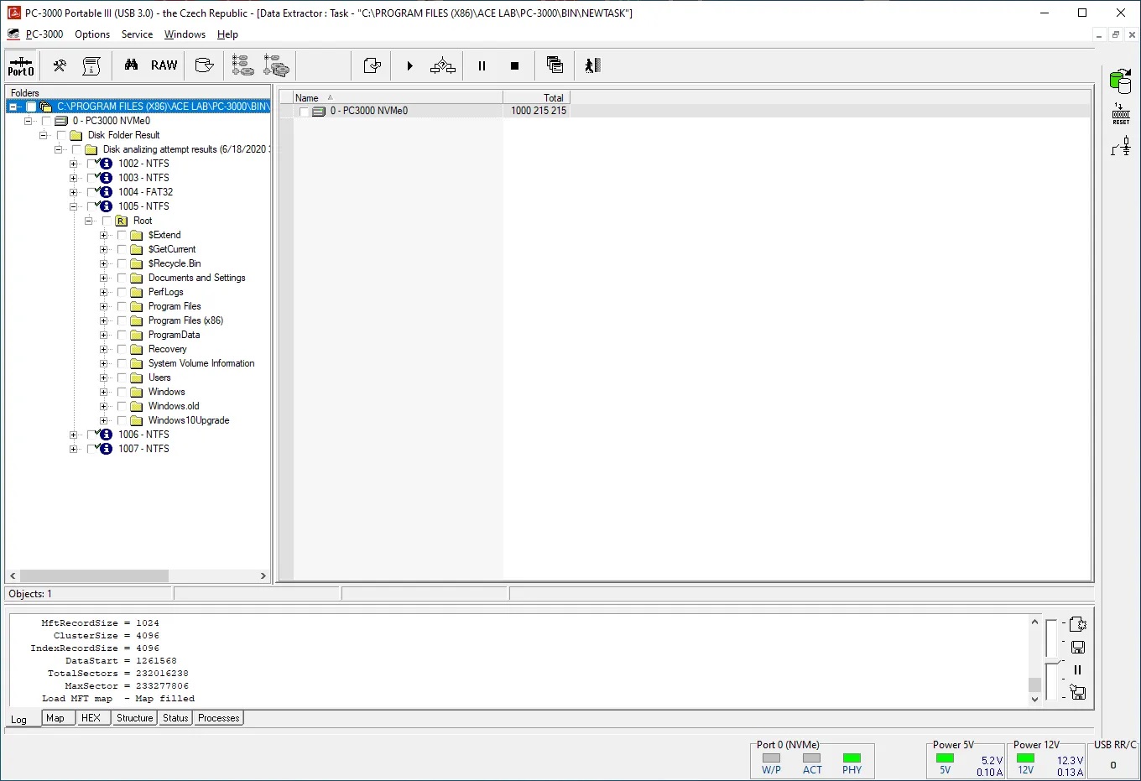
Task: Click the green database icon on right sidebar
Action: coord(1120,81)
